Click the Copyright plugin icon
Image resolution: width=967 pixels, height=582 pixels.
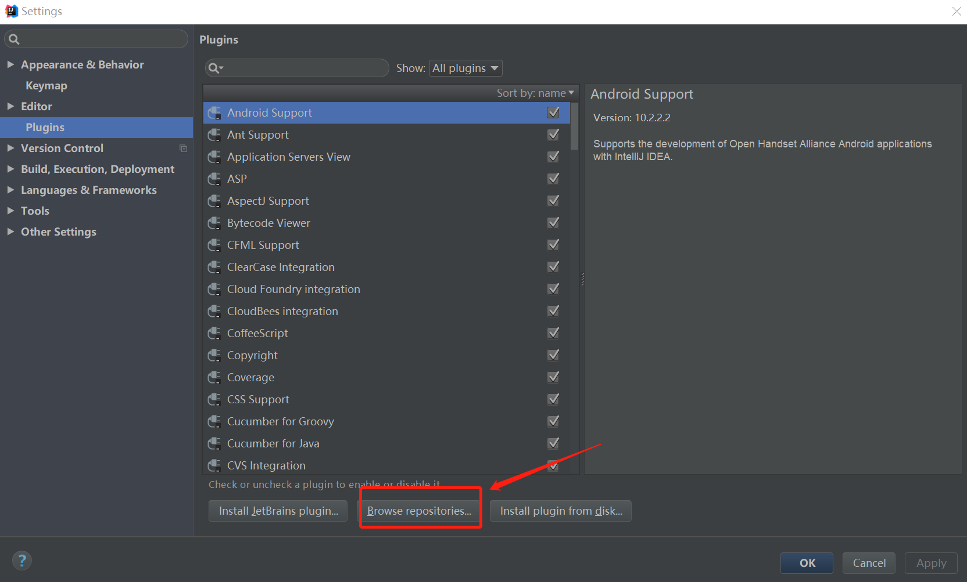coord(214,355)
